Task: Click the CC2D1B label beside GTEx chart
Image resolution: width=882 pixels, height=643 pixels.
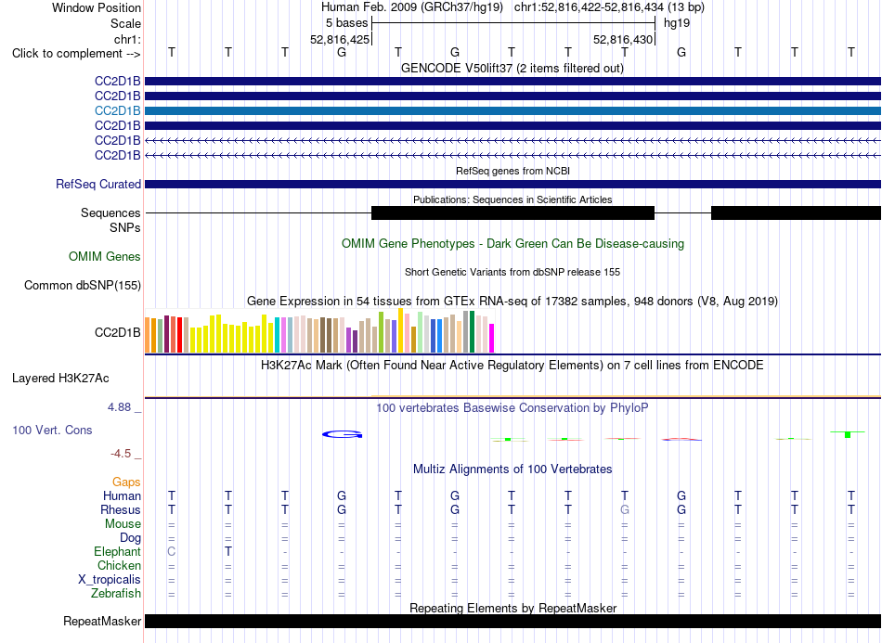Action: point(117,333)
